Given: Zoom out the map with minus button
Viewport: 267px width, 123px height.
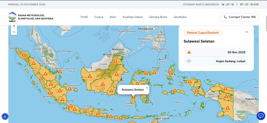Looking at the screenshot, I should pyautogui.click(x=14, y=32).
